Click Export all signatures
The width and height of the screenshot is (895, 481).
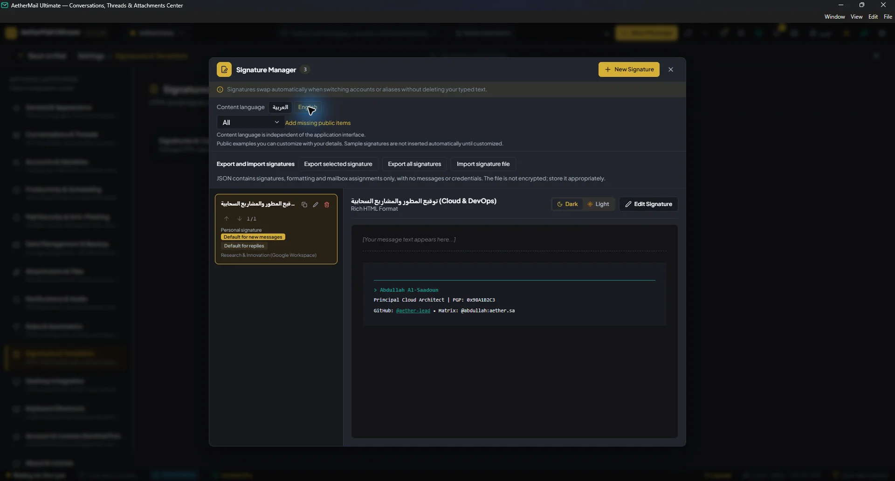click(x=414, y=164)
